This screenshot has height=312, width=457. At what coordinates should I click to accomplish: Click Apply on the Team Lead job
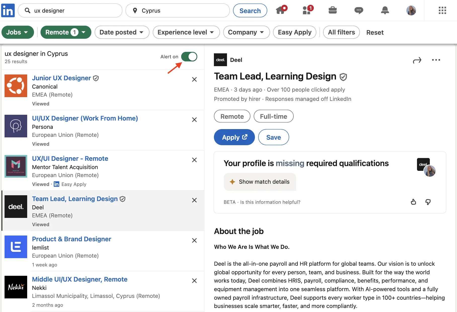coord(234,137)
